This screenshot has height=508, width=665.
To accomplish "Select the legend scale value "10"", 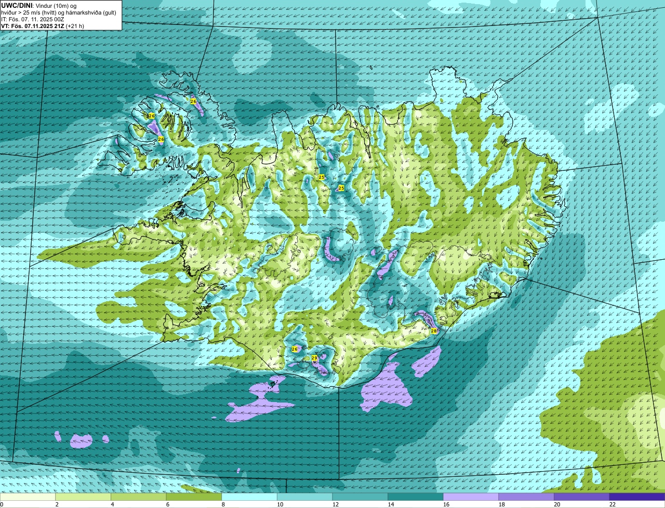I will click(x=280, y=504).
